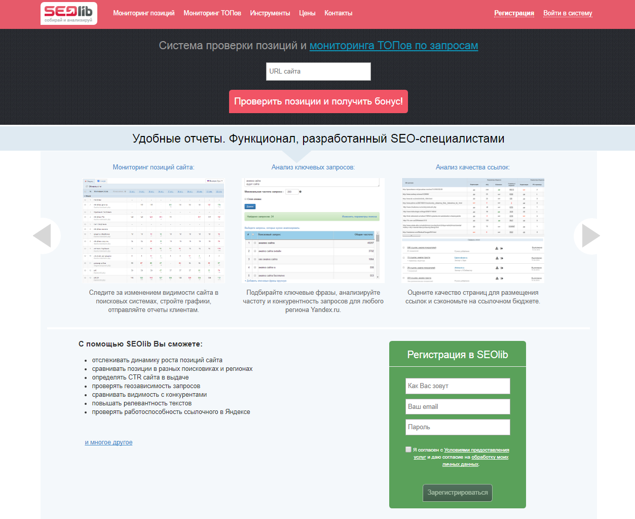The image size is (635, 519).
Task: Click 'Регистрация в SEOlib' form heading
Action: point(458,355)
